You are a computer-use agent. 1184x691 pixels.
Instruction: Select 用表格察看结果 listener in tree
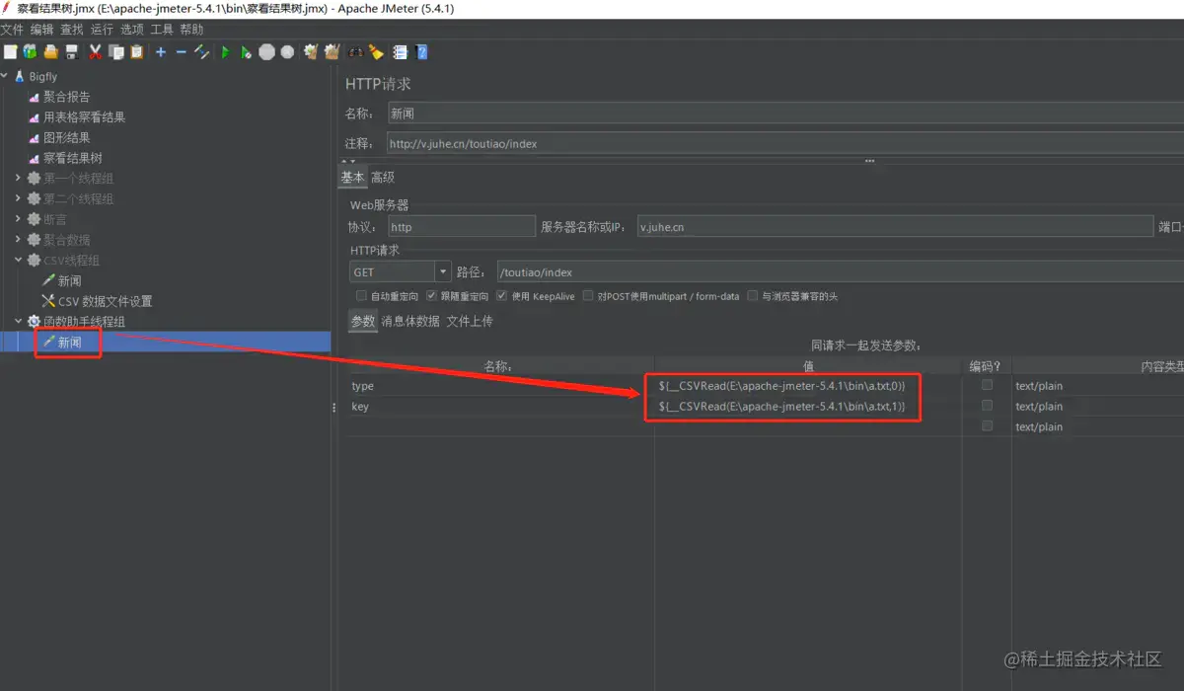tap(84, 117)
